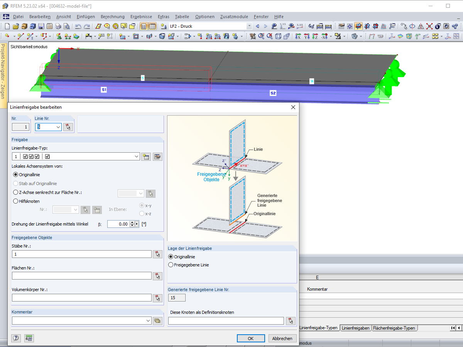This screenshot has width=463, height=347.
Task: Click the new line insert icon
Action: click(20, 36)
